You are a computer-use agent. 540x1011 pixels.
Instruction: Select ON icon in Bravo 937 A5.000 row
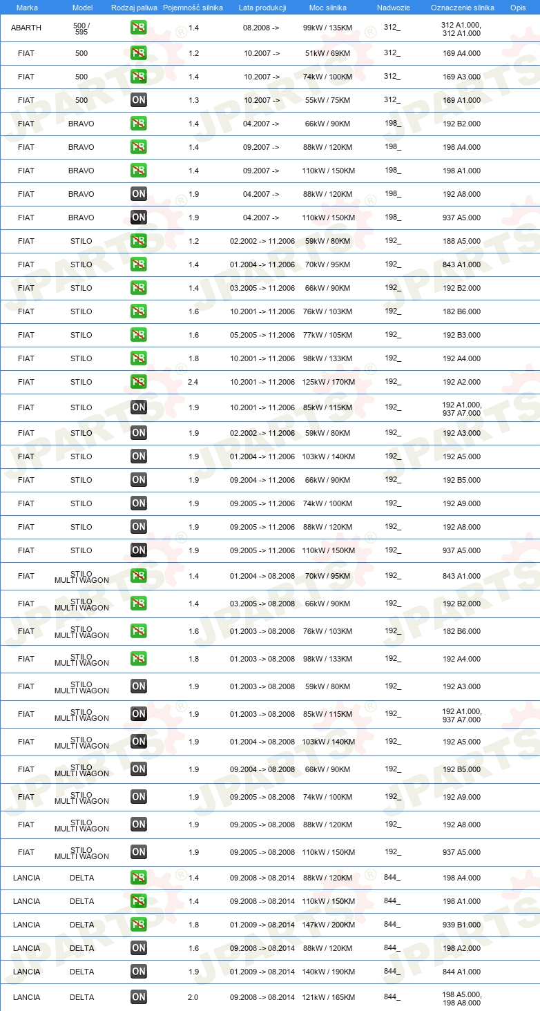click(138, 218)
